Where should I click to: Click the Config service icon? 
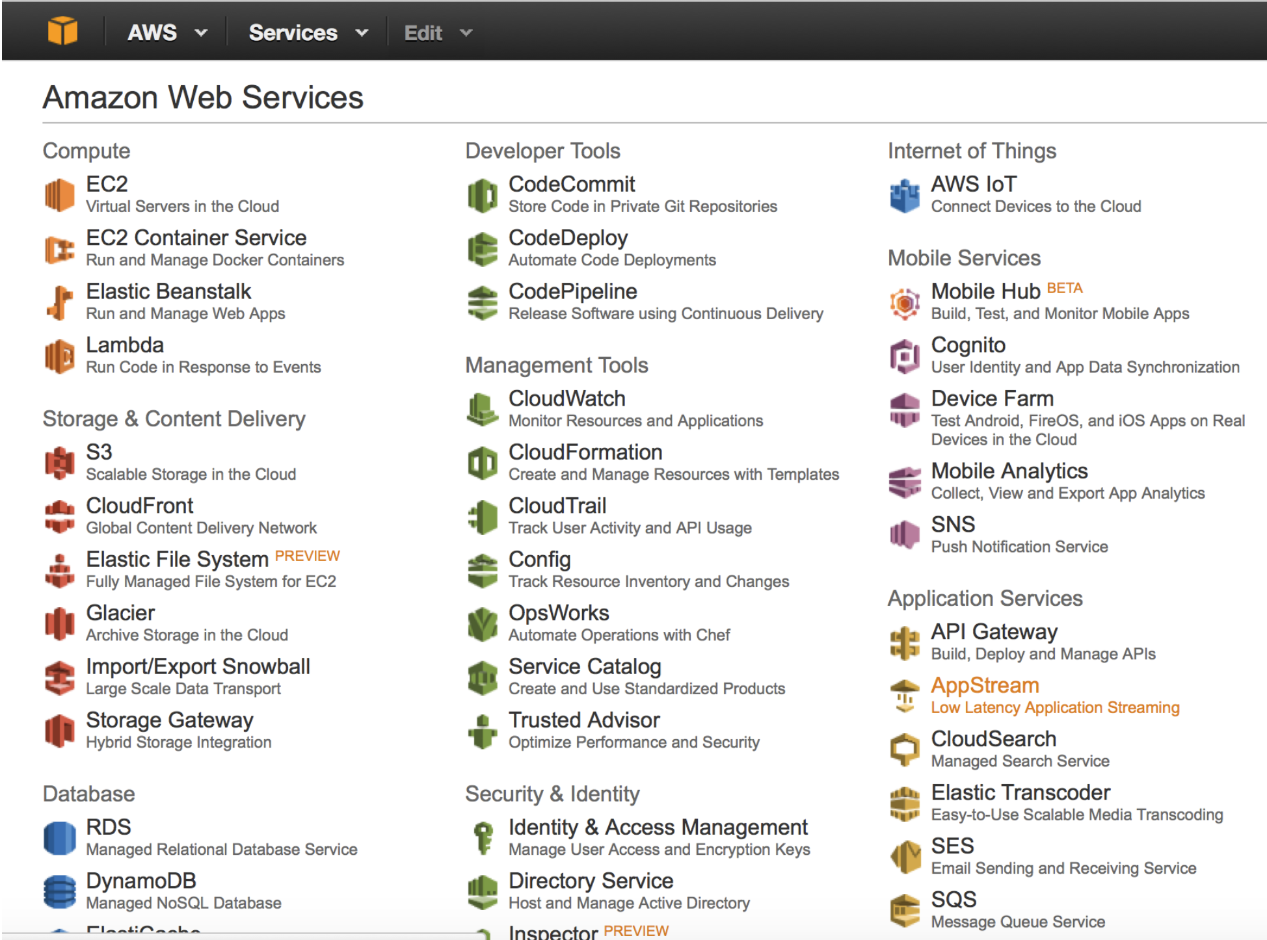click(483, 570)
